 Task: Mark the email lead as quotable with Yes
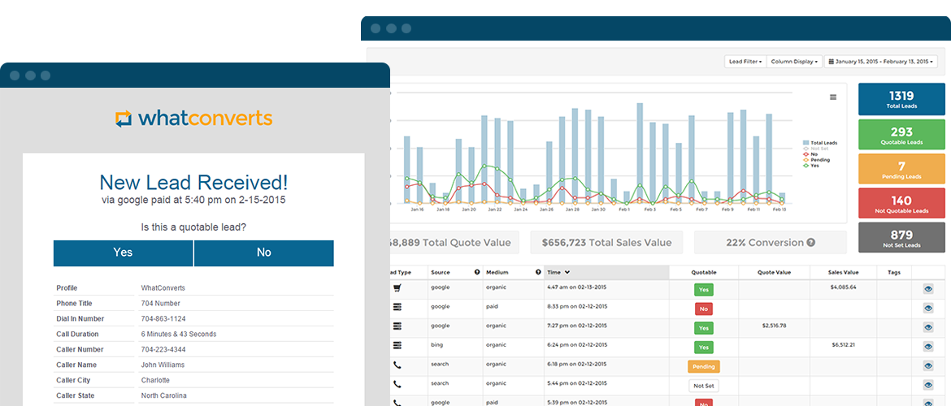click(x=123, y=253)
